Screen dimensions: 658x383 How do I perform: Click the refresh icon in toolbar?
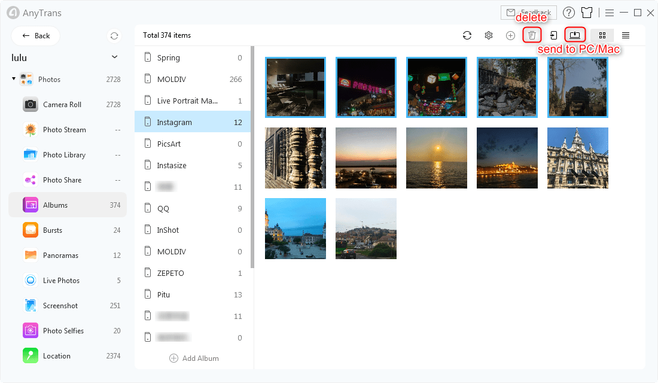pyautogui.click(x=467, y=35)
